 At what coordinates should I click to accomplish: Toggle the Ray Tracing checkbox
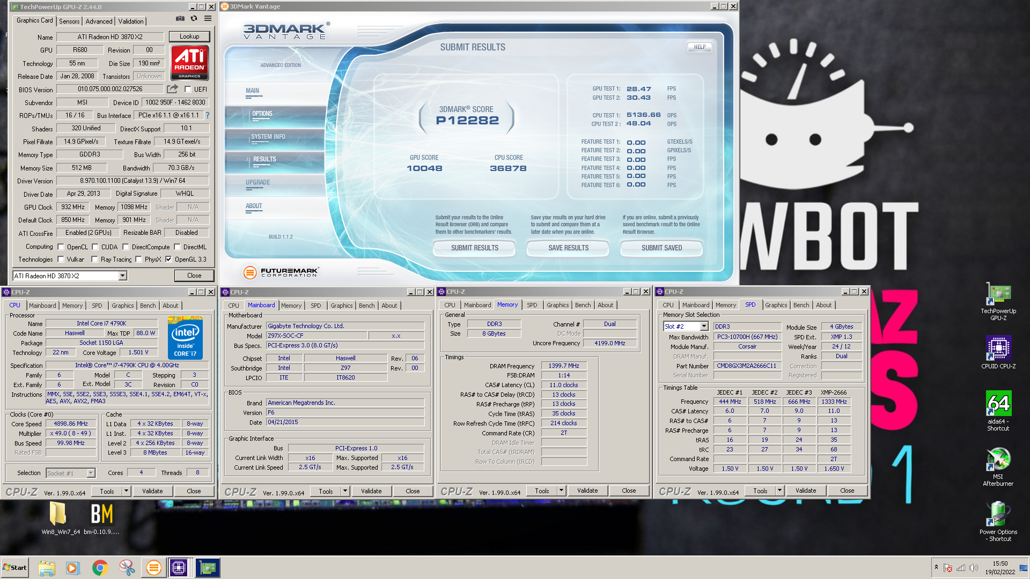coord(94,259)
